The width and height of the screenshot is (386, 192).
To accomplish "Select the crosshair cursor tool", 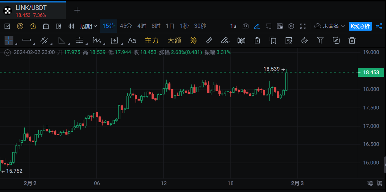I will coord(8,41).
